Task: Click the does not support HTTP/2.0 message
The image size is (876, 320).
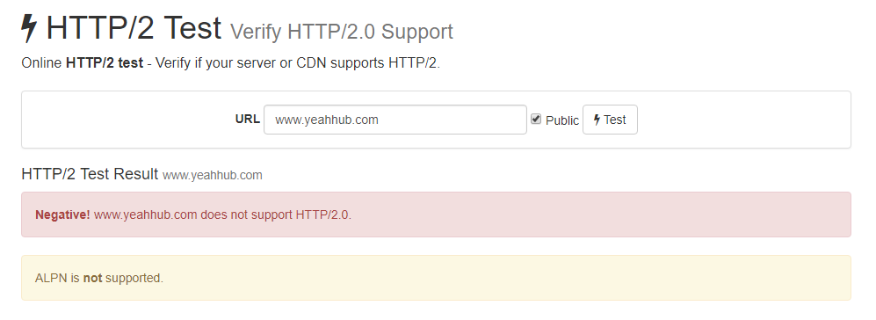Action: tap(276, 215)
